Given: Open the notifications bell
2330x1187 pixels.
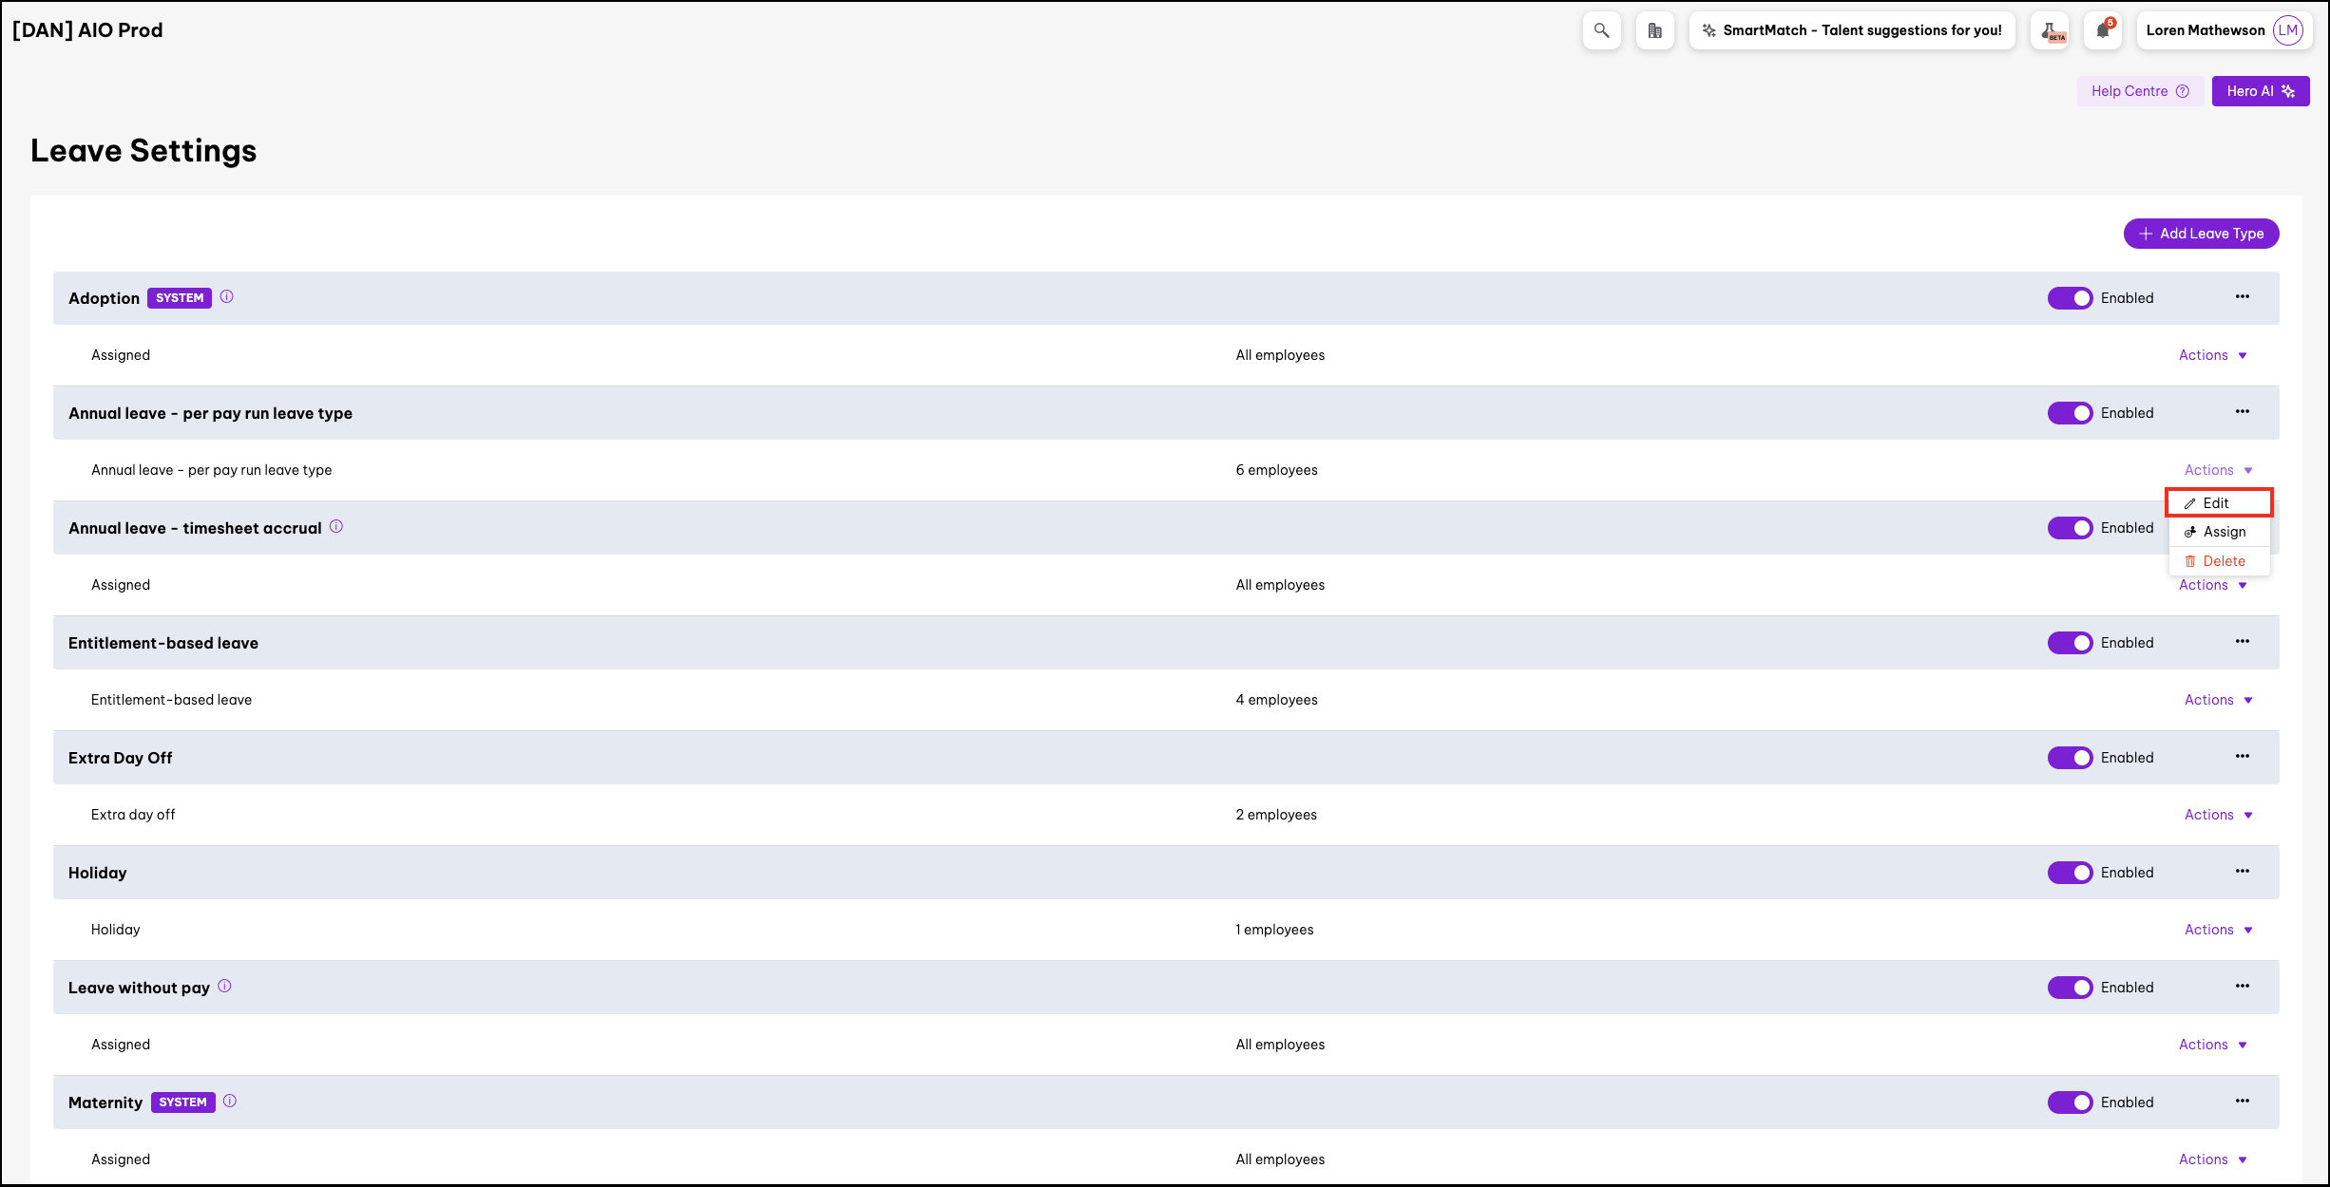Looking at the screenshot, I should 2103,30.
